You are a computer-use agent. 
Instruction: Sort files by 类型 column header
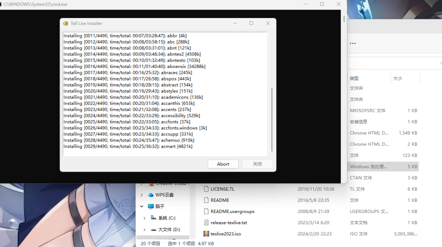(354, 78)
